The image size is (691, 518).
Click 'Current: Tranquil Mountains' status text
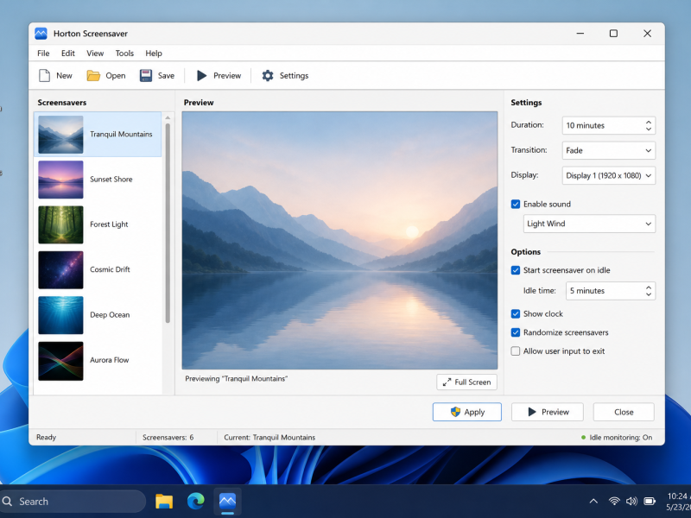click(x=269, y=438)
